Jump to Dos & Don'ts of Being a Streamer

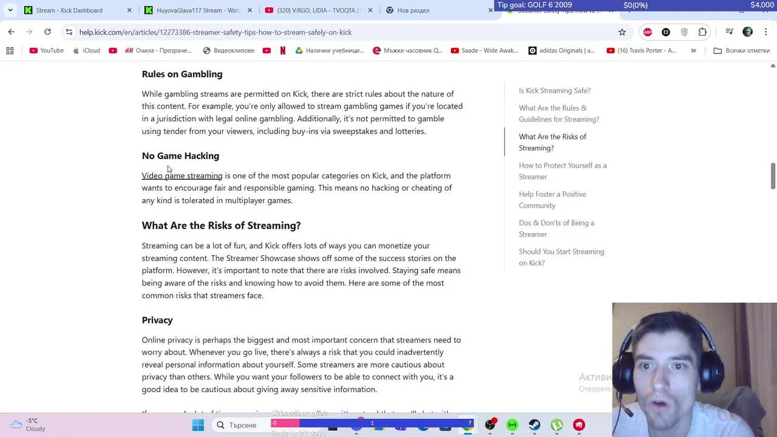point(557,228)
